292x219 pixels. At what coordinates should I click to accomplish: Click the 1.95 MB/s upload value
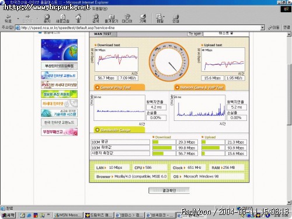[x=235, y=78]
